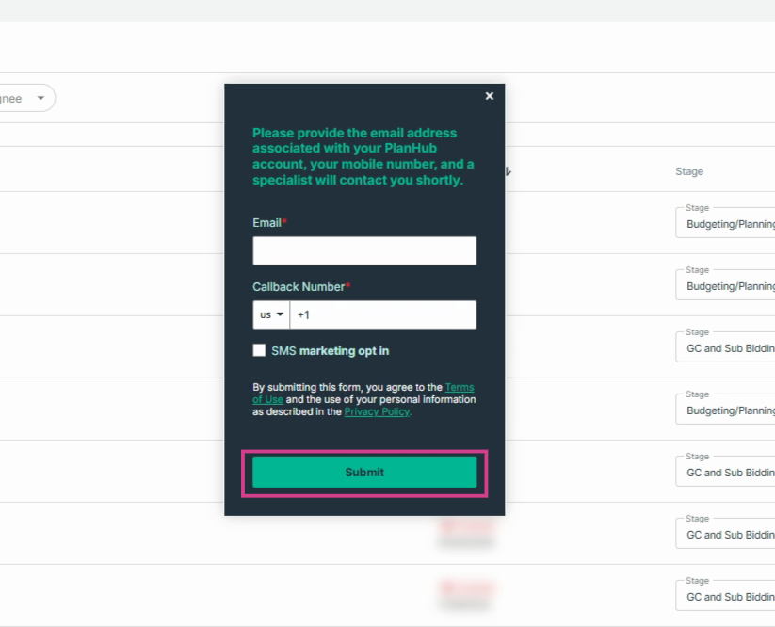Open the second row Budgeting/Planning Stage dropdown

[725, 285]
